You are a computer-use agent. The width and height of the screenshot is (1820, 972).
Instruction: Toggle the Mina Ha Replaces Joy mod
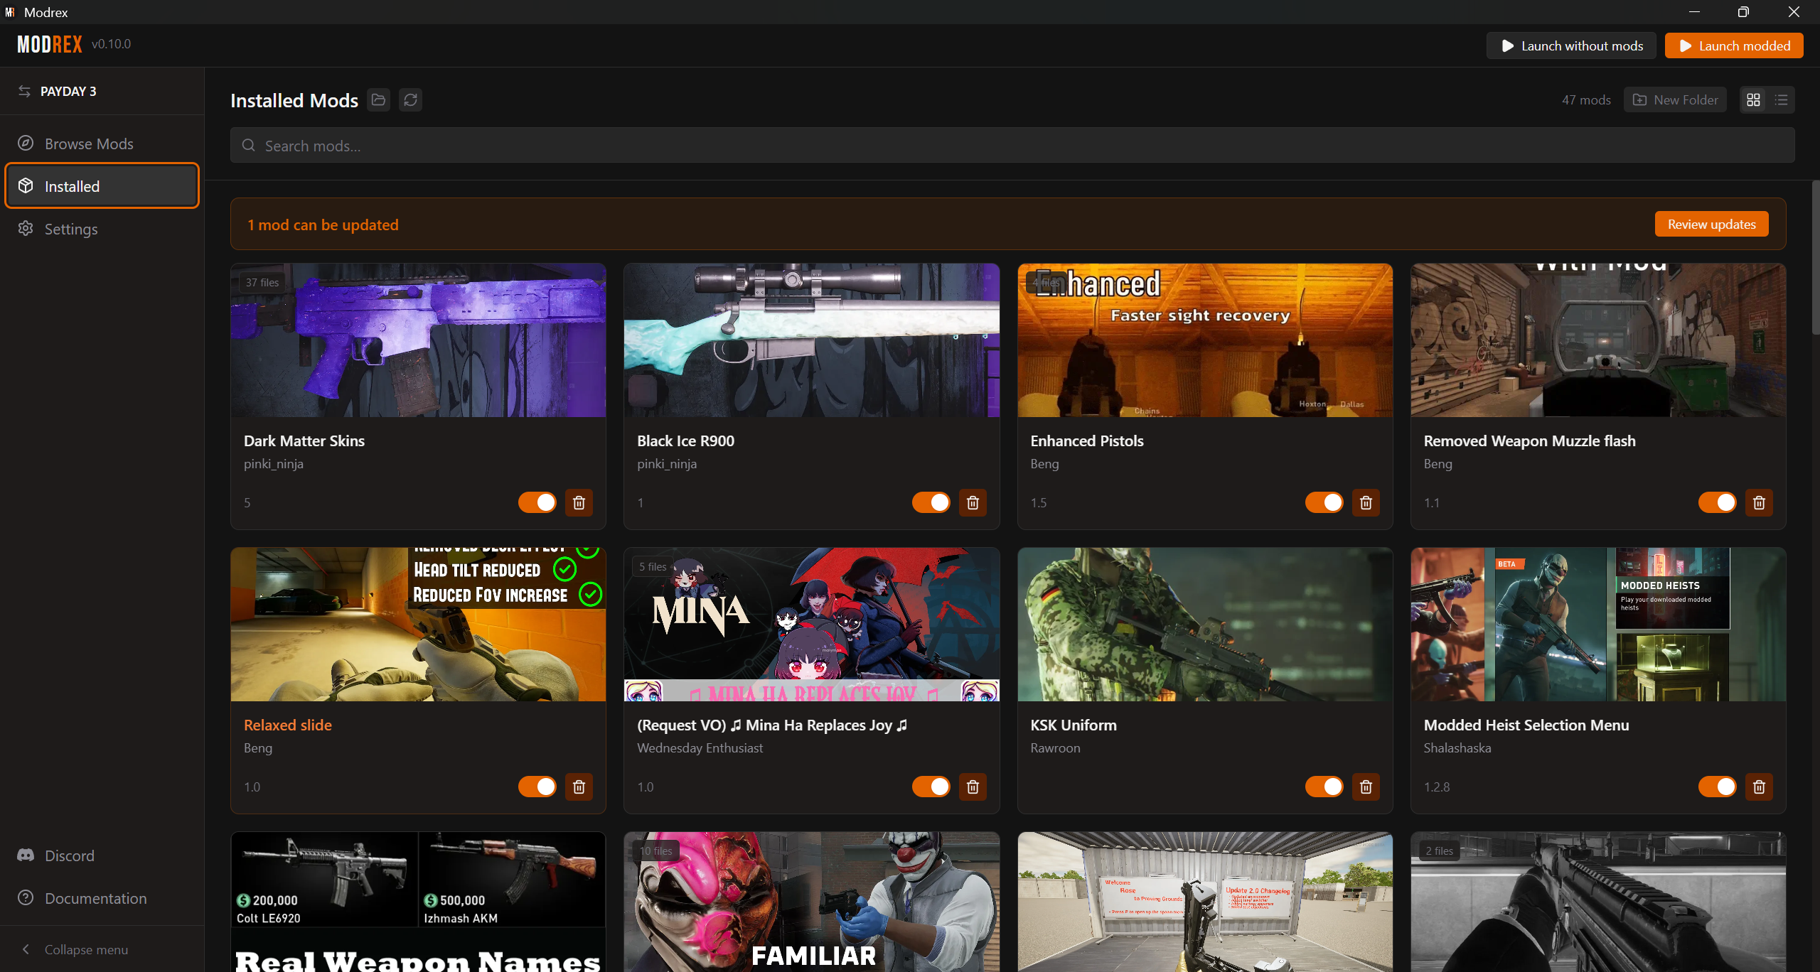point(931,787)
